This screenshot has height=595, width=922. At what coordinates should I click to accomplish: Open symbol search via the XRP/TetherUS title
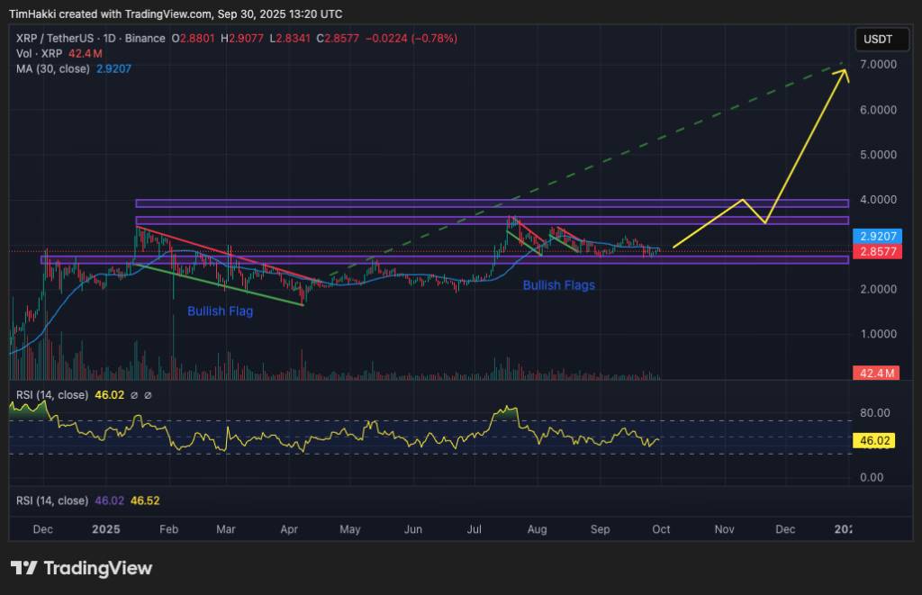(54, 39)
